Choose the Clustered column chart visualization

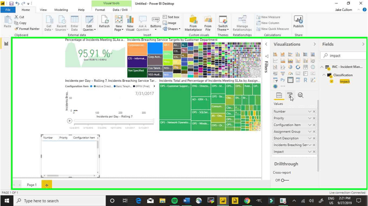coord(298,54)
